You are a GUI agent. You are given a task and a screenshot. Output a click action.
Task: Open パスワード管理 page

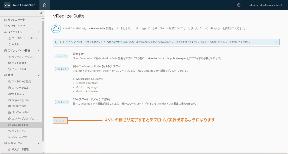(x=20, y=149)
